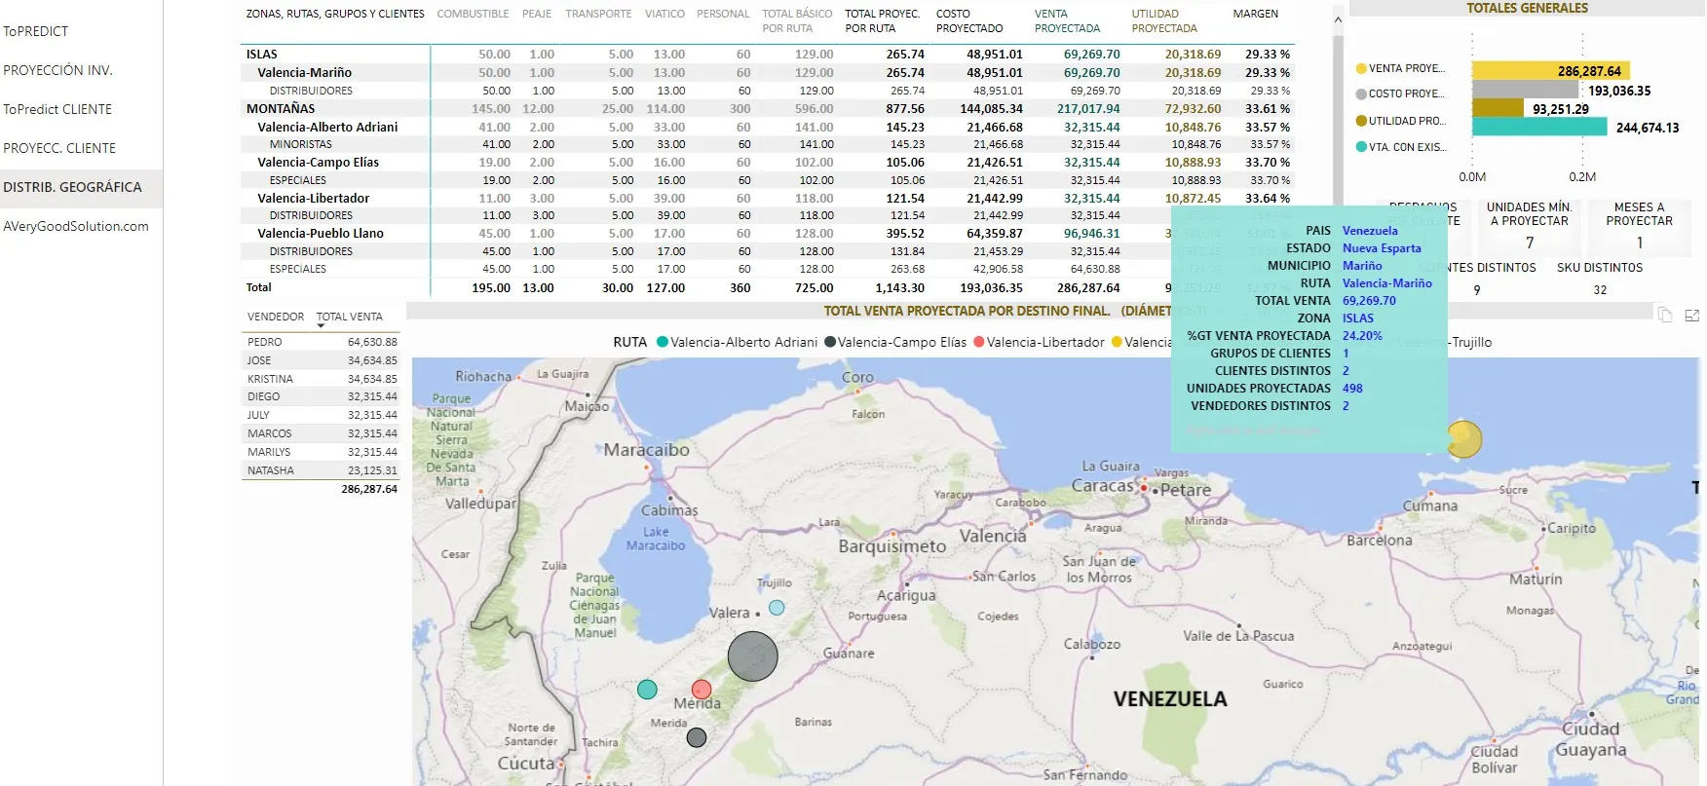Open the PROYECC. CLIENTE page

coord(59,148)
